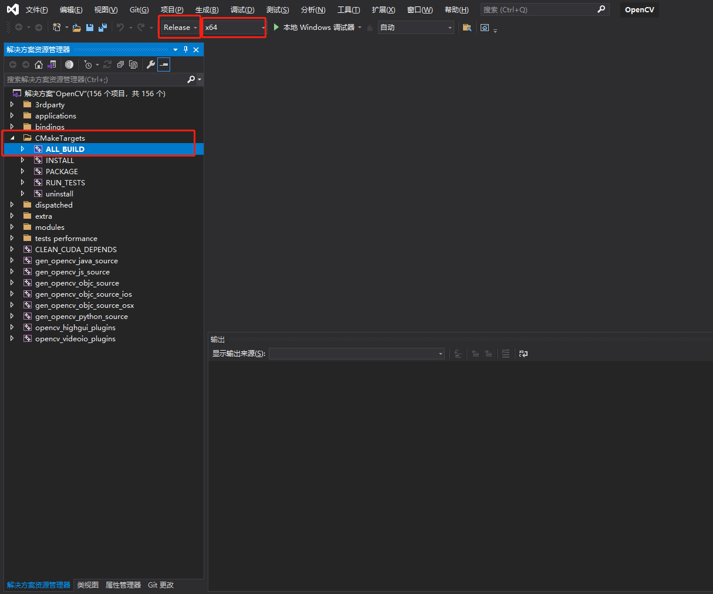713x594 pixels.
Task: Pin the Solution Explorer panel
Action: point(186,50)
